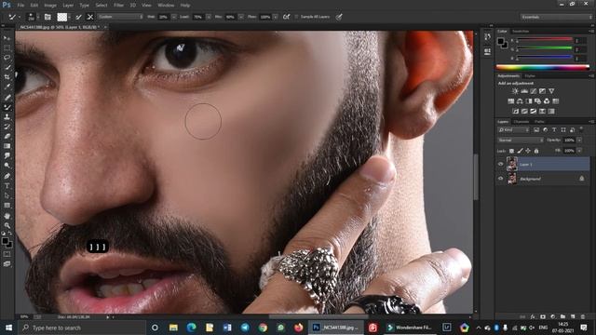Click Brightness/Contrast adjustment sun icon
Image resolution: width=596 pixels, height=335 pixels.
[515, 91]
